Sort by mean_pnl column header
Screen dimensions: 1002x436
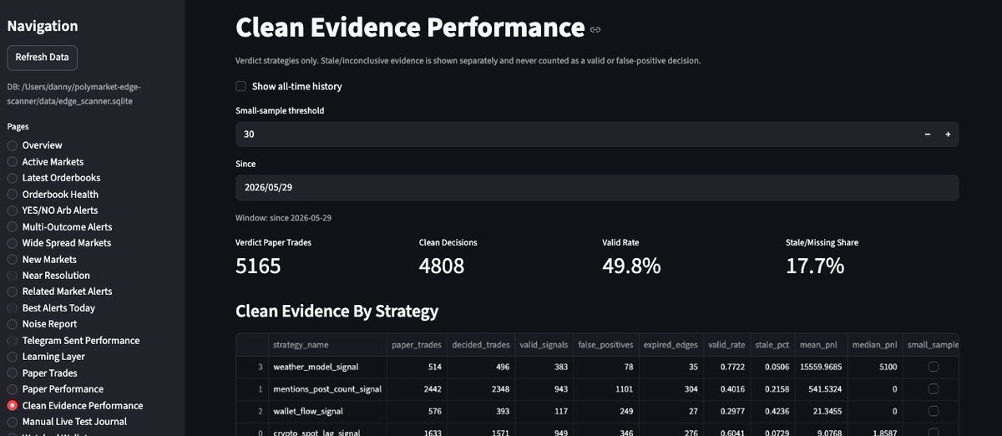(x=822, y=345)
